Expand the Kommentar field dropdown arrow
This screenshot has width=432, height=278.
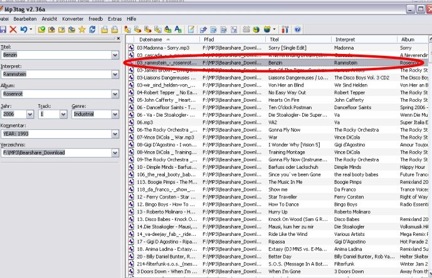(x=115, y=134)
